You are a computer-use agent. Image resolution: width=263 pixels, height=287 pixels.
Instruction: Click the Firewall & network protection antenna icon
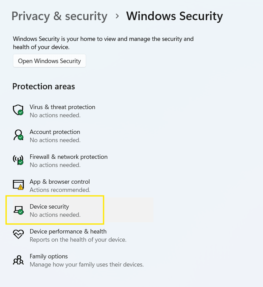click(18, 160)
